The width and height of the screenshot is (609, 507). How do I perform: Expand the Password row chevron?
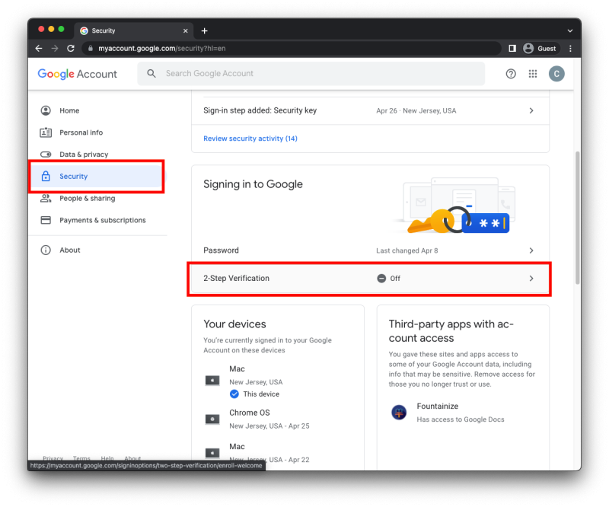pos(531,250)
